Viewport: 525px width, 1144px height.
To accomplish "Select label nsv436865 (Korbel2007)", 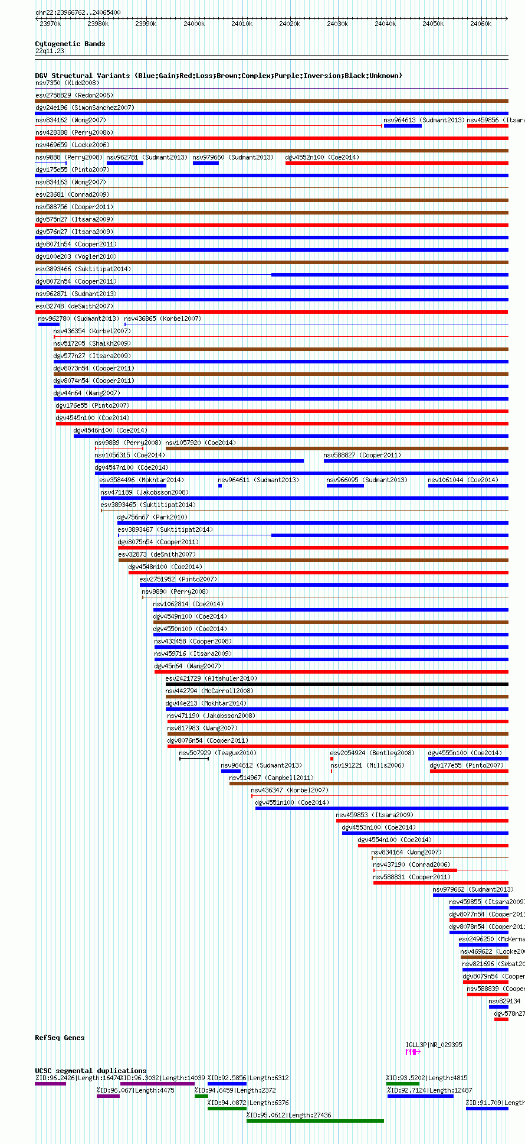I will click(163, 318).
